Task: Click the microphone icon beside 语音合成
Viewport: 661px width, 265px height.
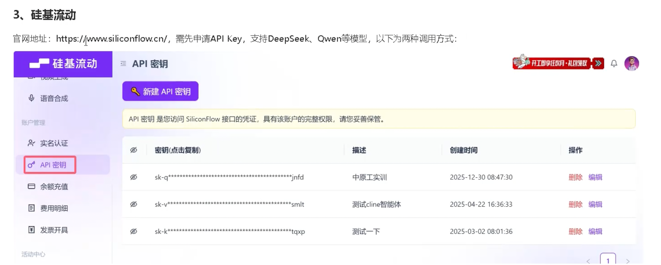Action: 31,98
